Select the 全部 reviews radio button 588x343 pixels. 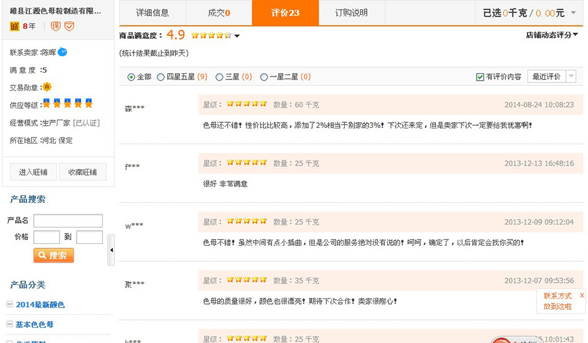(131, 77)
